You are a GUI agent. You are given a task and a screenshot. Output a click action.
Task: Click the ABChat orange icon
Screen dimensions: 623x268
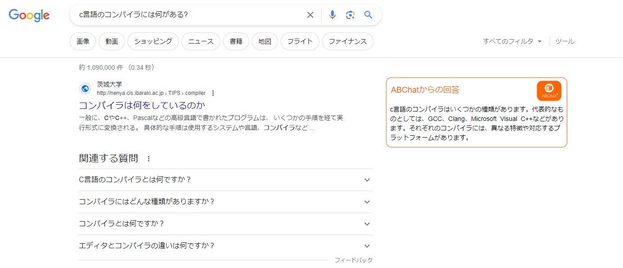[x=549, y=89]
